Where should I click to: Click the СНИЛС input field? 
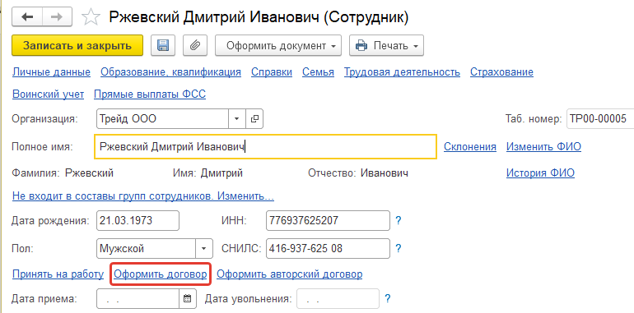[x=329, y=248]
